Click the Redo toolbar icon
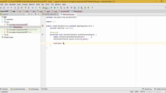 (11, 8)
